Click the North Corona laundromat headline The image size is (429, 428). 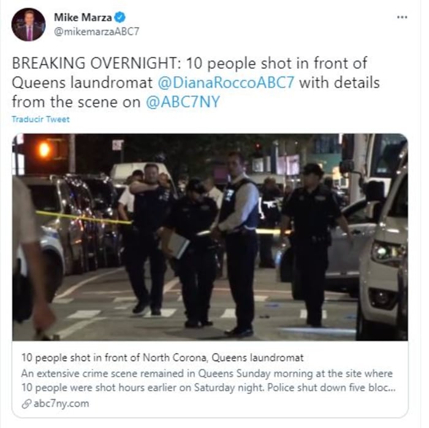tap(162, 357)
